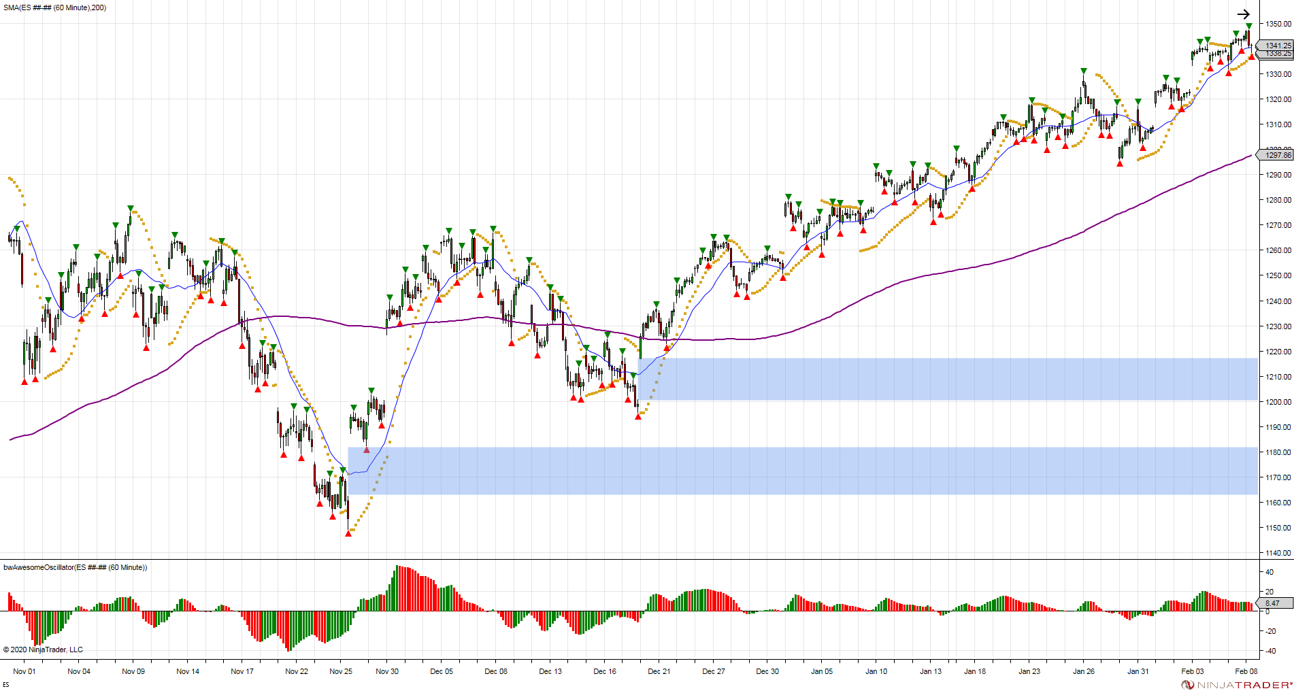The height and width of the screenshot is (691, 1294).
Task: Click the 1338.25 price marker
Action: click(1276, 53)
